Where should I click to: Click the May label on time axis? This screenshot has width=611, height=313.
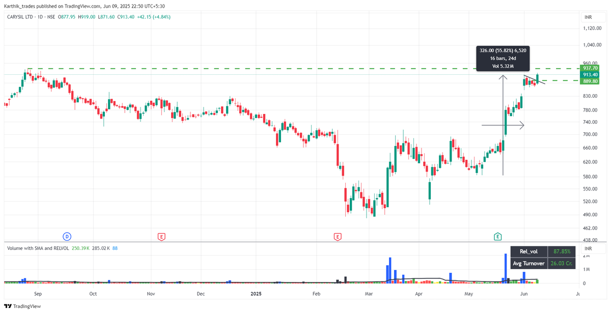coord(469,294)
